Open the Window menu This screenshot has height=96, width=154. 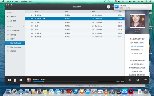(x=24, y=1)
